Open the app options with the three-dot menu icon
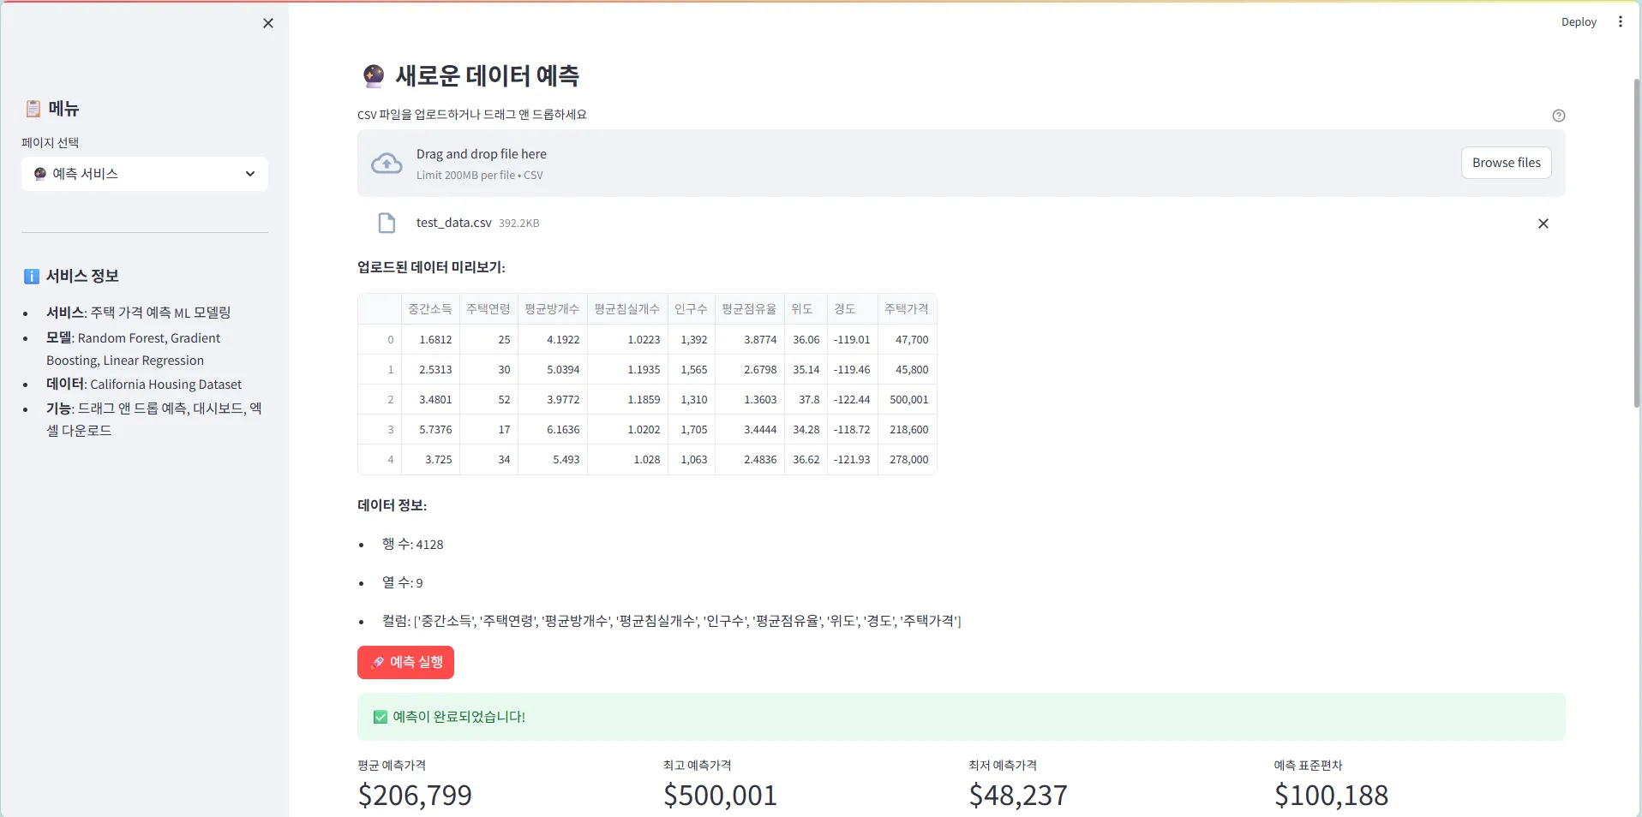Screen dimensions: 1642x817 pyautogui.click(x=1621, y=21)
